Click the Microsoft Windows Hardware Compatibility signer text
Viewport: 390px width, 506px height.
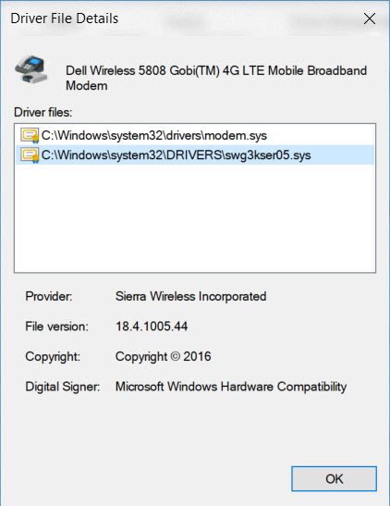pyautogui.click(x=231, y=387)
